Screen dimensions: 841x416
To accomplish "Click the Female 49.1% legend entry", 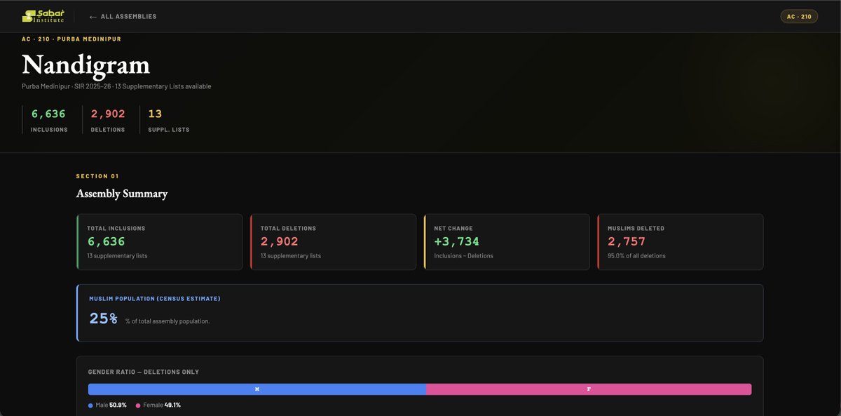I will tap(158, 405).
